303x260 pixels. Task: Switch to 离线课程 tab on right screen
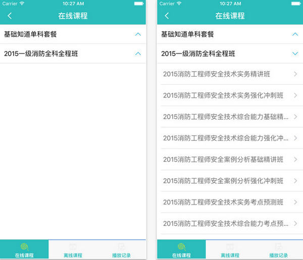[x=230, y=249]
